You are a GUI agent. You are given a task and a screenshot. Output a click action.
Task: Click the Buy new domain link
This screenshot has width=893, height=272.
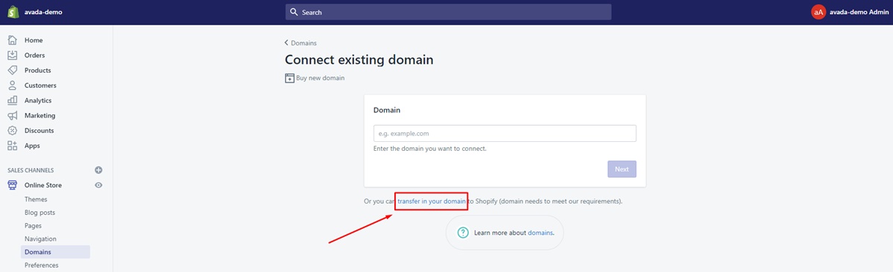(x=315, y=78)
